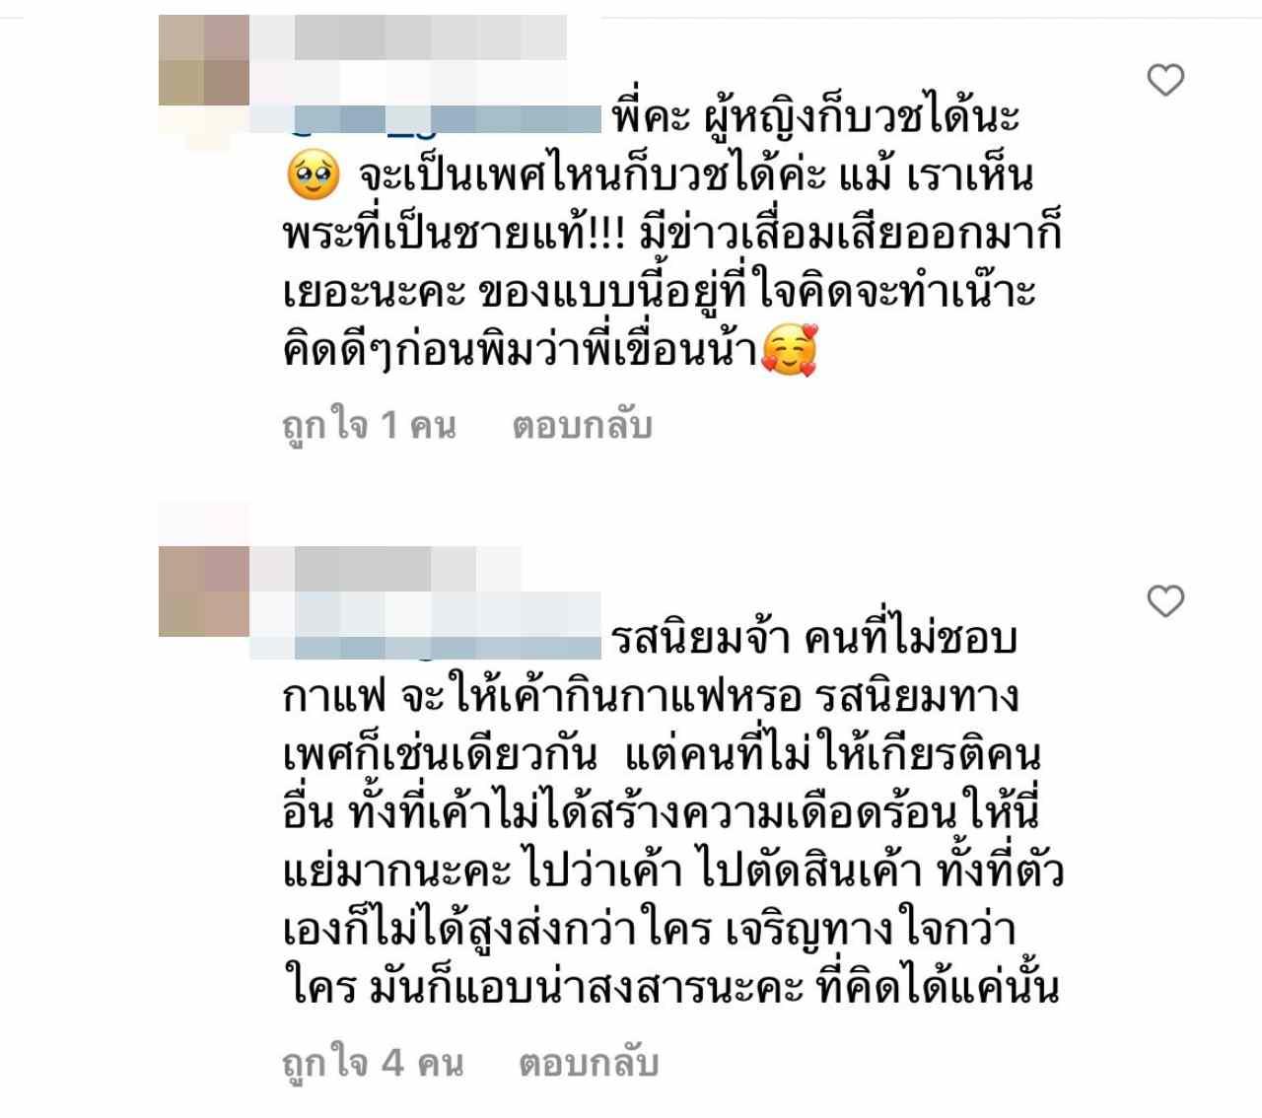Like the comment about women being ordained

pos(1165,80)
